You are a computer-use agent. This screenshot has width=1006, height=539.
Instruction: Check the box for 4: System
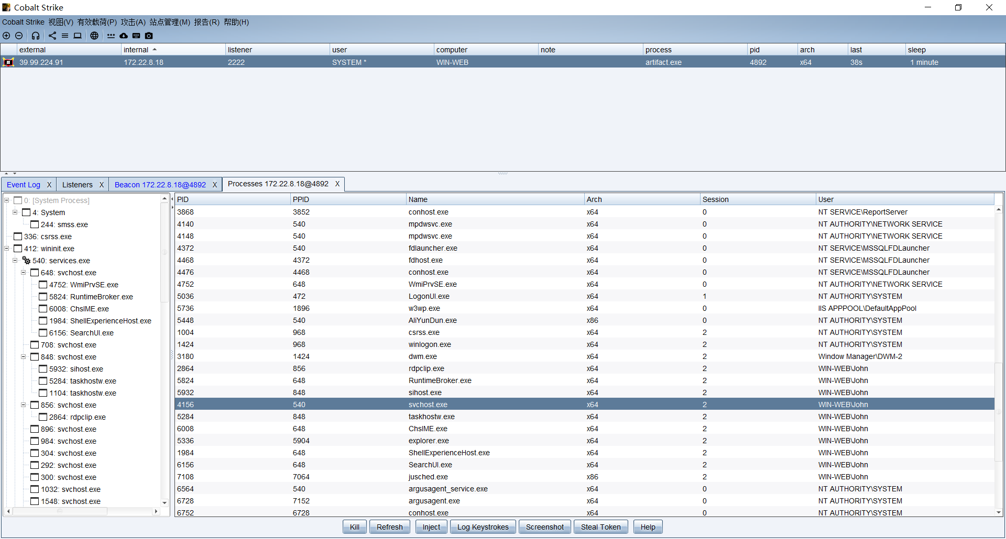click(26, 212)
